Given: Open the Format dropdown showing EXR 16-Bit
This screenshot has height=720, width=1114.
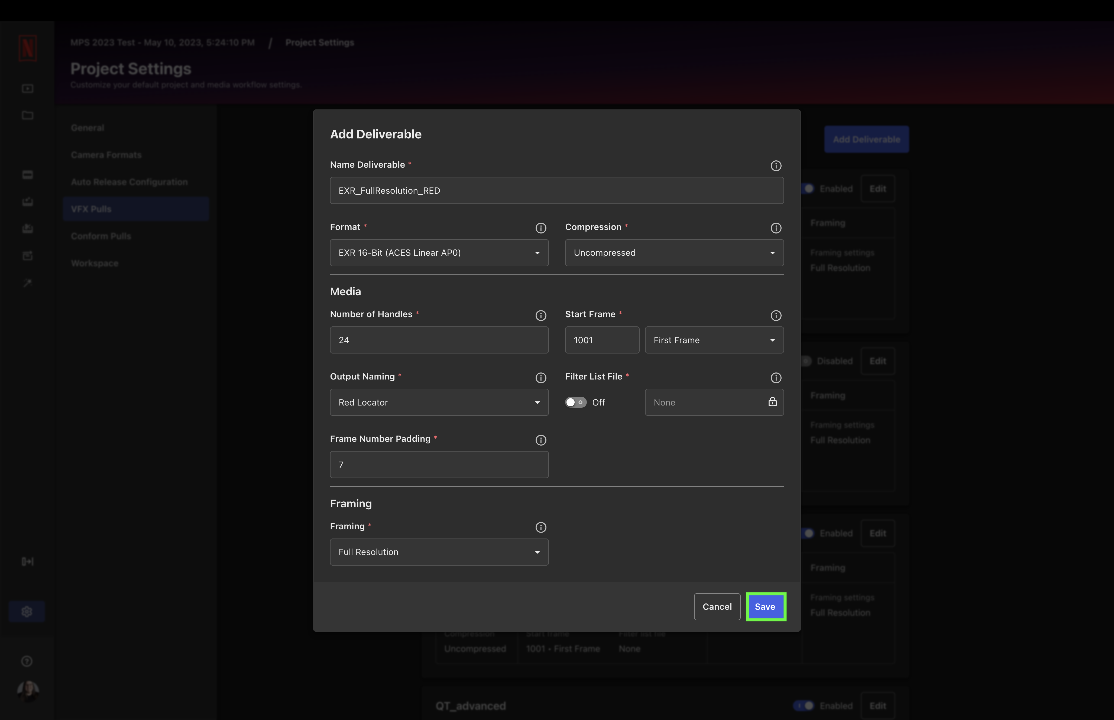Looking at the screenshot, I should click(439, 252).
